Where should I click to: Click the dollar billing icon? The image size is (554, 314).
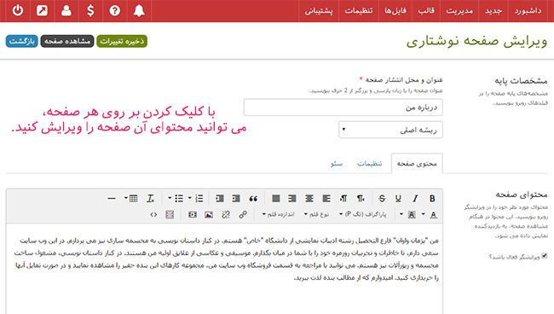click(90, 10)
